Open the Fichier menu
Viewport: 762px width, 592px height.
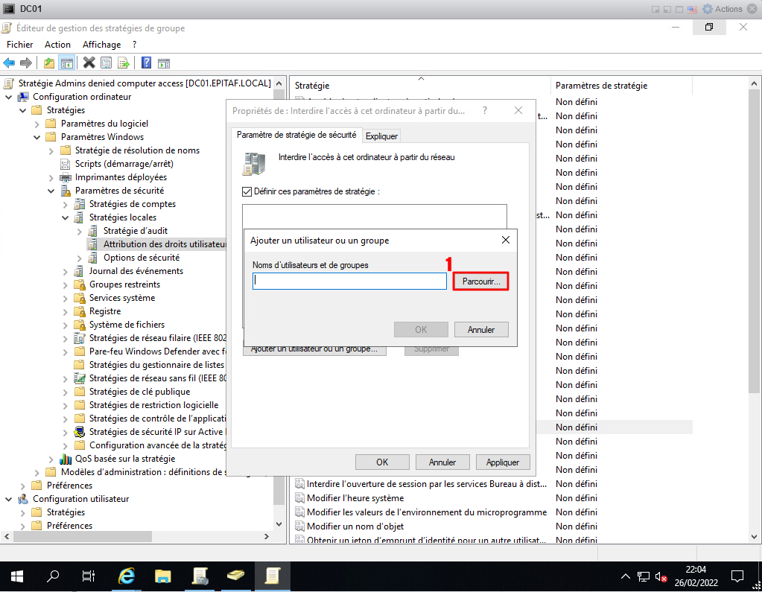coord(20,45)
